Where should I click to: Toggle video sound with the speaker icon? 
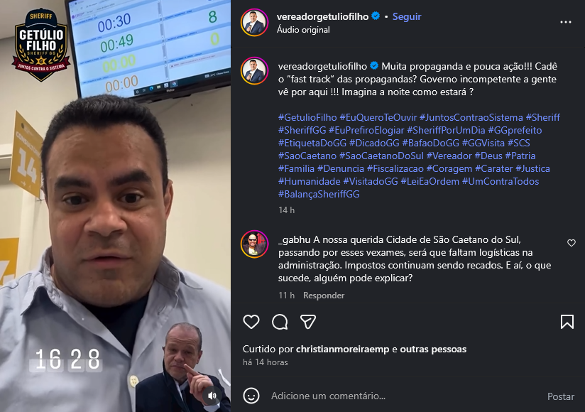[x=212, y=396]
